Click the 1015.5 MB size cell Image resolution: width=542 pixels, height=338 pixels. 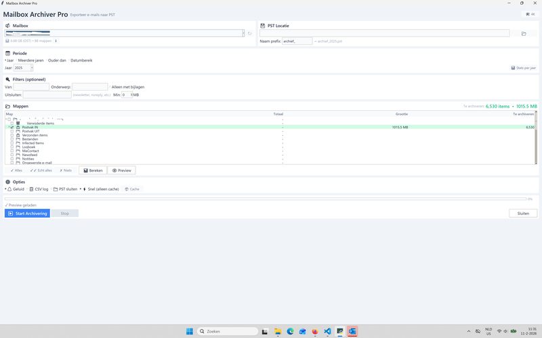pos(400,127)
